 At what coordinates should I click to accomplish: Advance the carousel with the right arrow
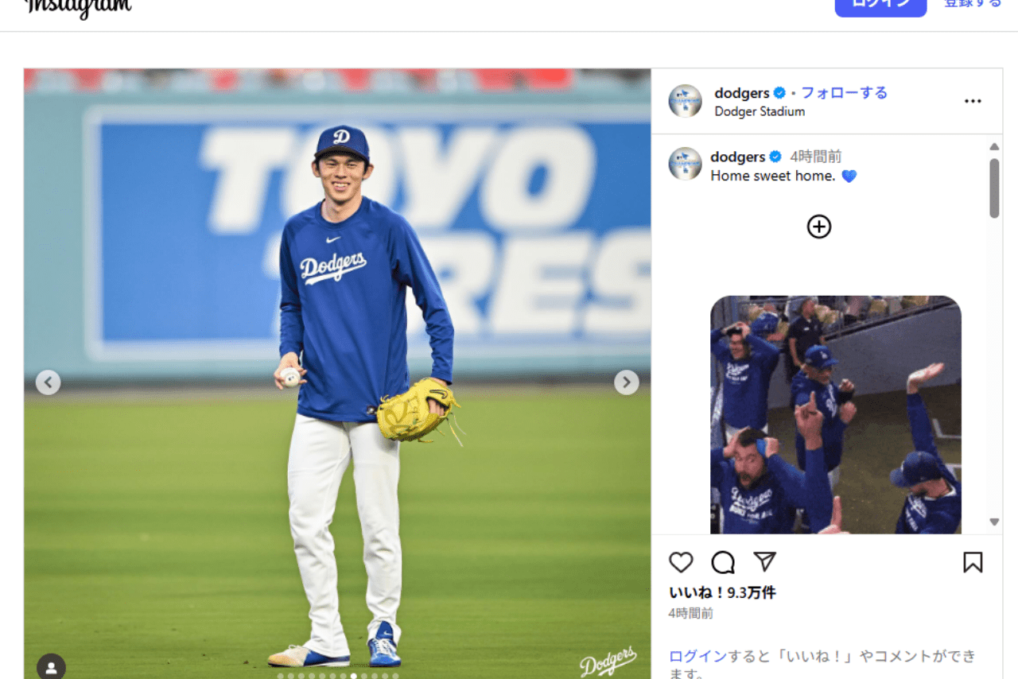pyautogui.click(x=627, y=382)
